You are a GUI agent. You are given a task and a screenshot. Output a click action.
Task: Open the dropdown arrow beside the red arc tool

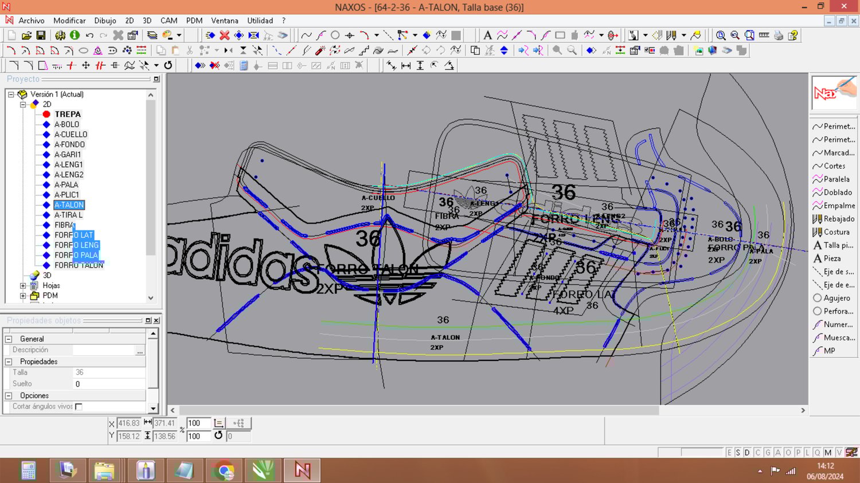[x=377, y=36]
